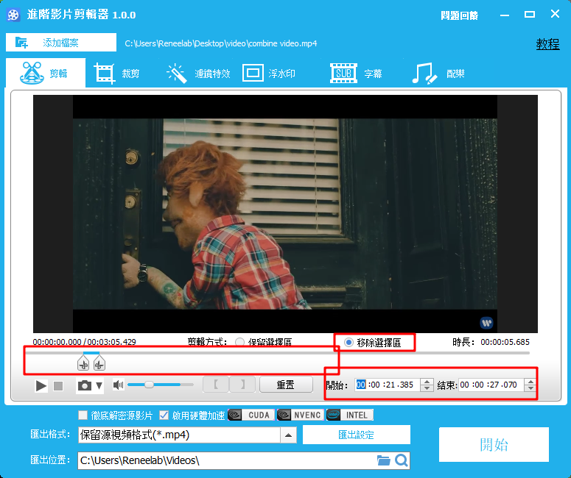
Task: Stop playback with the stop button
Action: [x=58, y=385]
